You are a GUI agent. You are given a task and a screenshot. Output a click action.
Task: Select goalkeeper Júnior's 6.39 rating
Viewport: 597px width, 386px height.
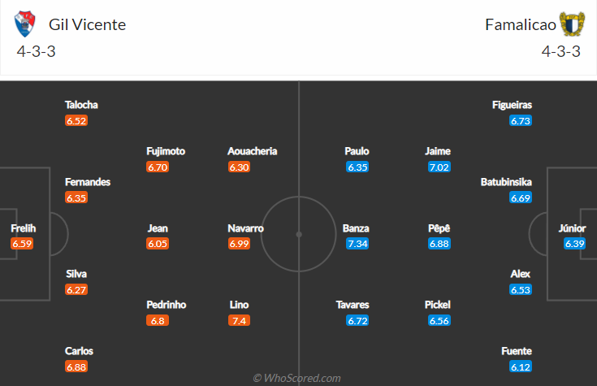[575, 244]
